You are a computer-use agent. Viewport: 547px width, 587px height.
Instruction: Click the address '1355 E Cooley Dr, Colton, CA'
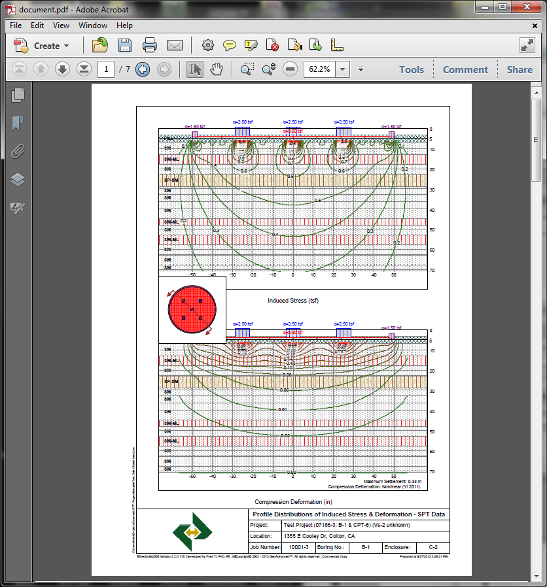point(319,536)
